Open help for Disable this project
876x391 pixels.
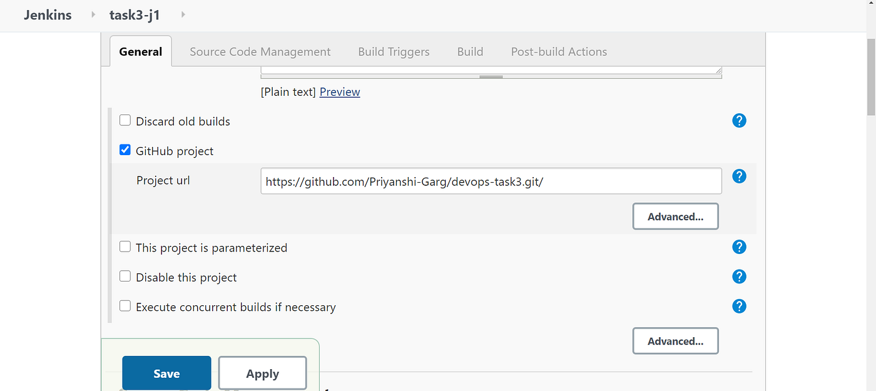tap(739, 277)
